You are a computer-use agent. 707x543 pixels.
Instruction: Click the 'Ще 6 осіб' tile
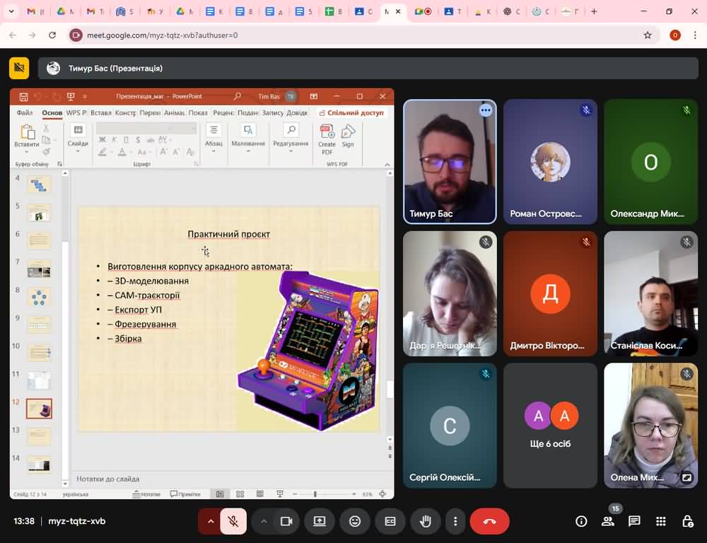point(550,425)
